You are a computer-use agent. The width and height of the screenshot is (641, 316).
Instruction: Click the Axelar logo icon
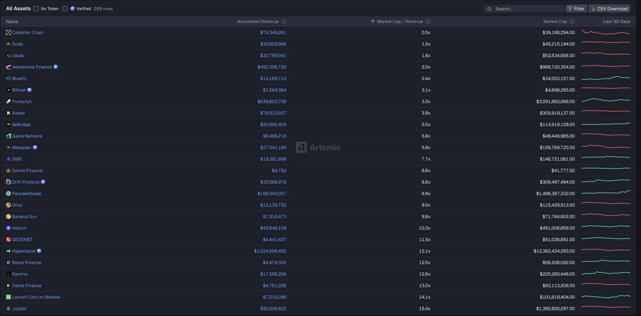coord(8,113)
